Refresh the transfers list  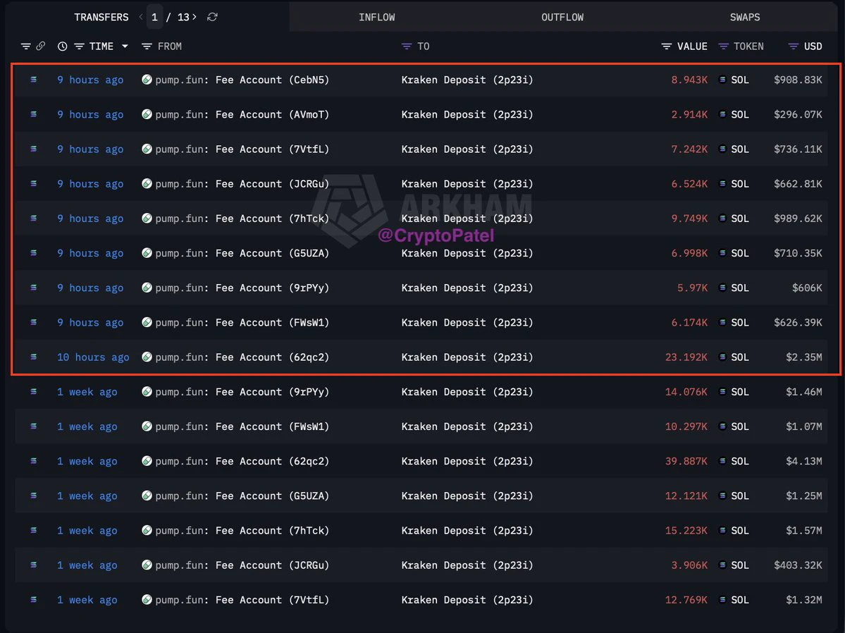(212, 17)
